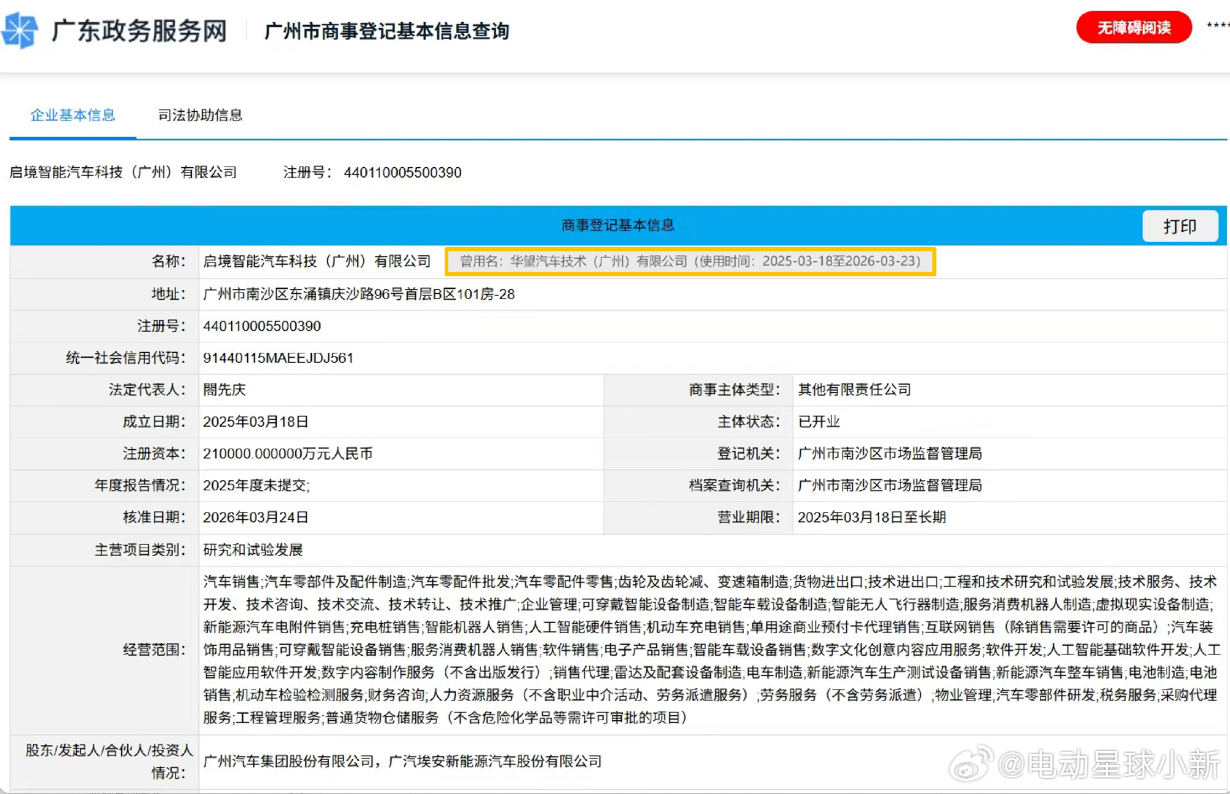Click the 打印 print button on the table header
The width and height of the screenshot is (1230, 794).
pyautogui.click(x=1180, y=226)
